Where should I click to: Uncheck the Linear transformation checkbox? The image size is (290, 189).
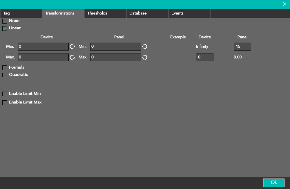[x=5, y=28]
